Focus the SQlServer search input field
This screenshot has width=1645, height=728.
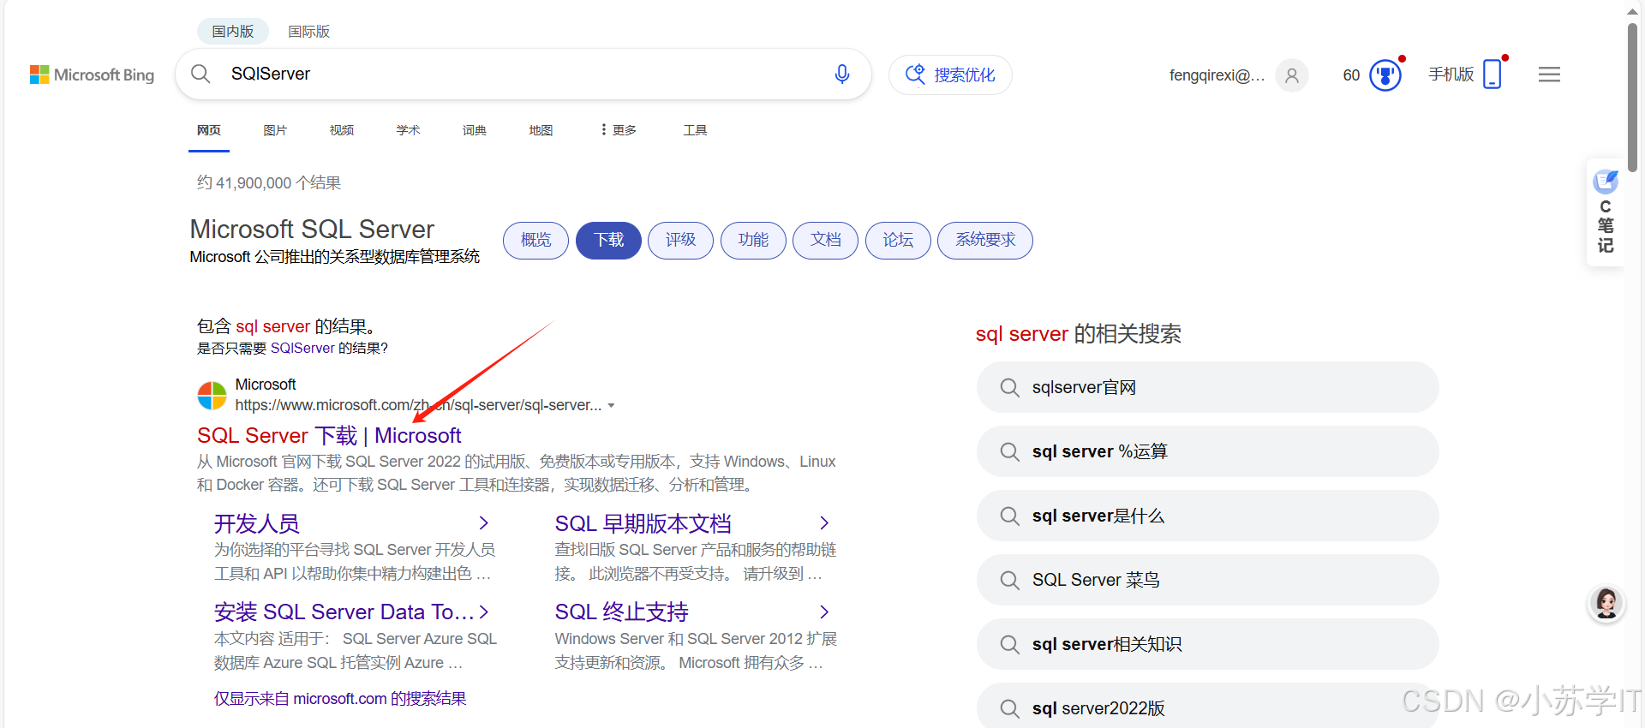coord(523,74)
